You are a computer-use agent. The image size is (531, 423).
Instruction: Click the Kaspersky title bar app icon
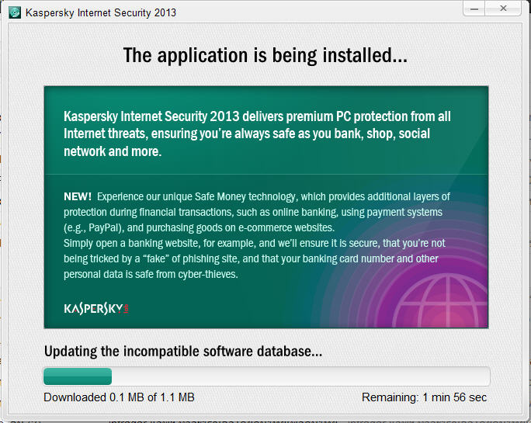coord(15,12)
